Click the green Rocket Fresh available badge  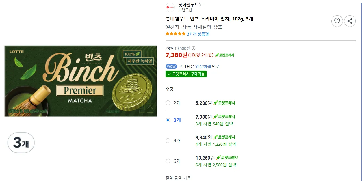click(x=186, y=74)
